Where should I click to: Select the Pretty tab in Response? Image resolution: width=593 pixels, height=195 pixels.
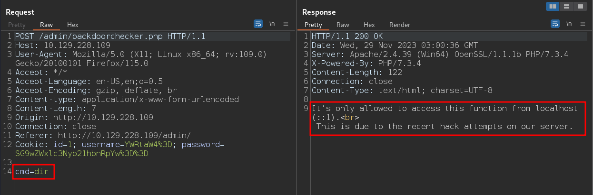point(313,25)
